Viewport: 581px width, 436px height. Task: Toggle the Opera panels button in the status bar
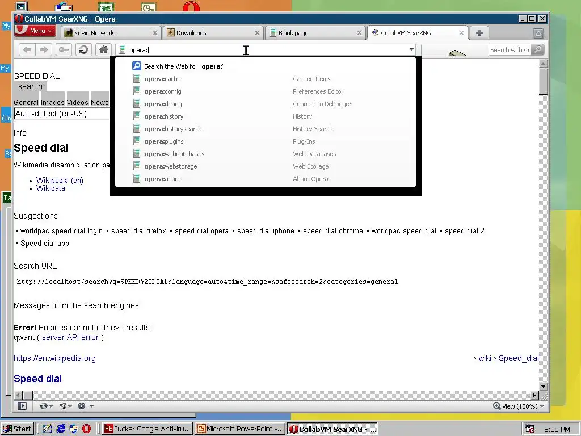point(22,406)
